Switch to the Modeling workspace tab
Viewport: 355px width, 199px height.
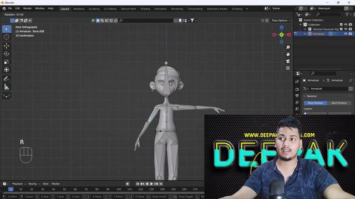tap(79, 9)
